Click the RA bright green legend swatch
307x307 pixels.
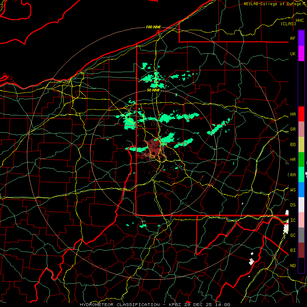tap(301, 175)
